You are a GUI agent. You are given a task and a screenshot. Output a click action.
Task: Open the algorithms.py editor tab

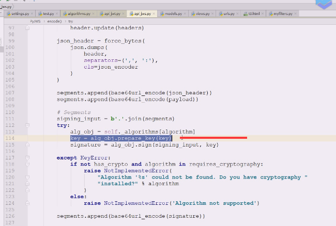79,14
